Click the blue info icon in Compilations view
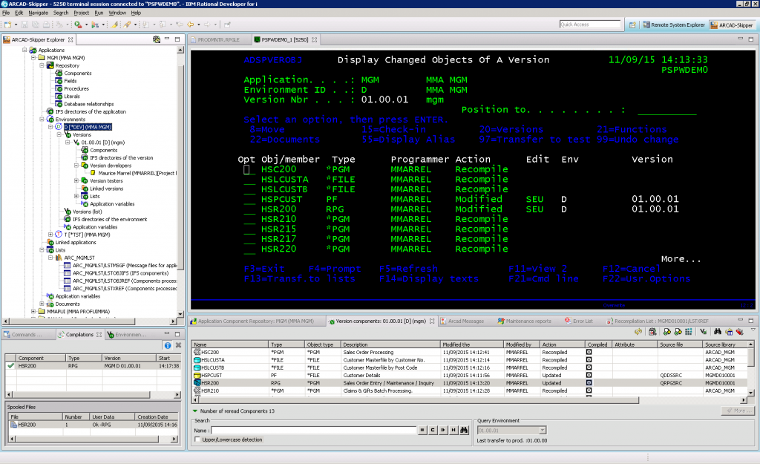760x464 pixels. click(x=167, y=345)
